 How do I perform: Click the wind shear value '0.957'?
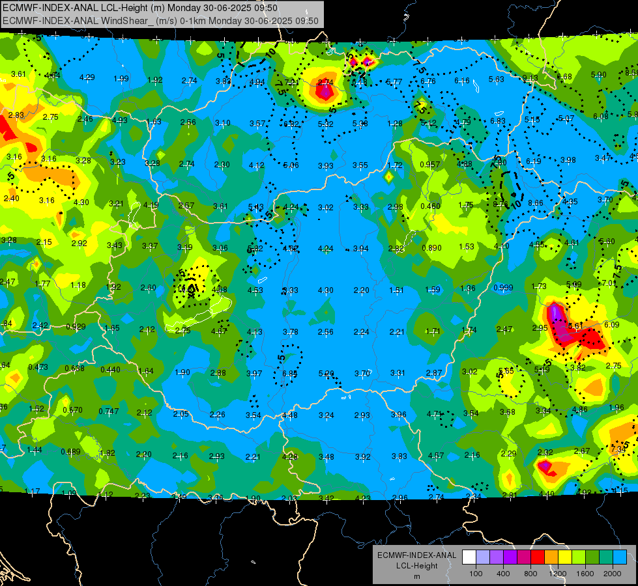click(x=430, y=164)
